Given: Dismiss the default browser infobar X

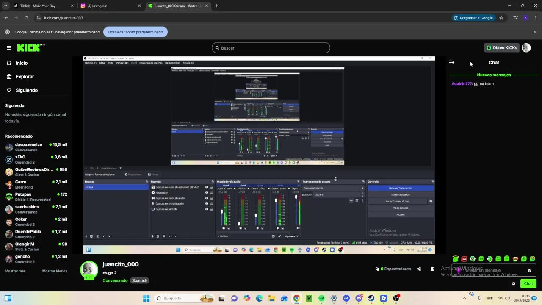Looking at the screenshot, I should [534, 32].
